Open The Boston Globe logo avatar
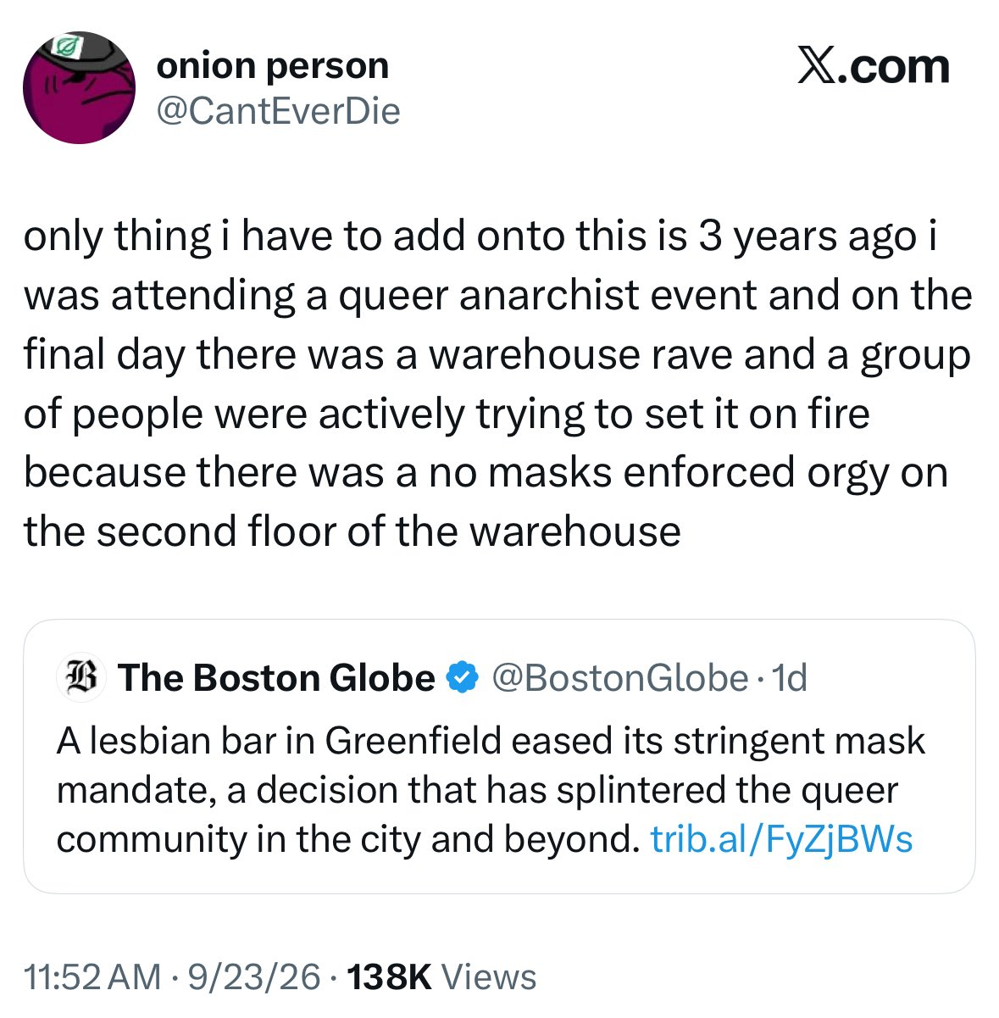 tap(81, 678)
